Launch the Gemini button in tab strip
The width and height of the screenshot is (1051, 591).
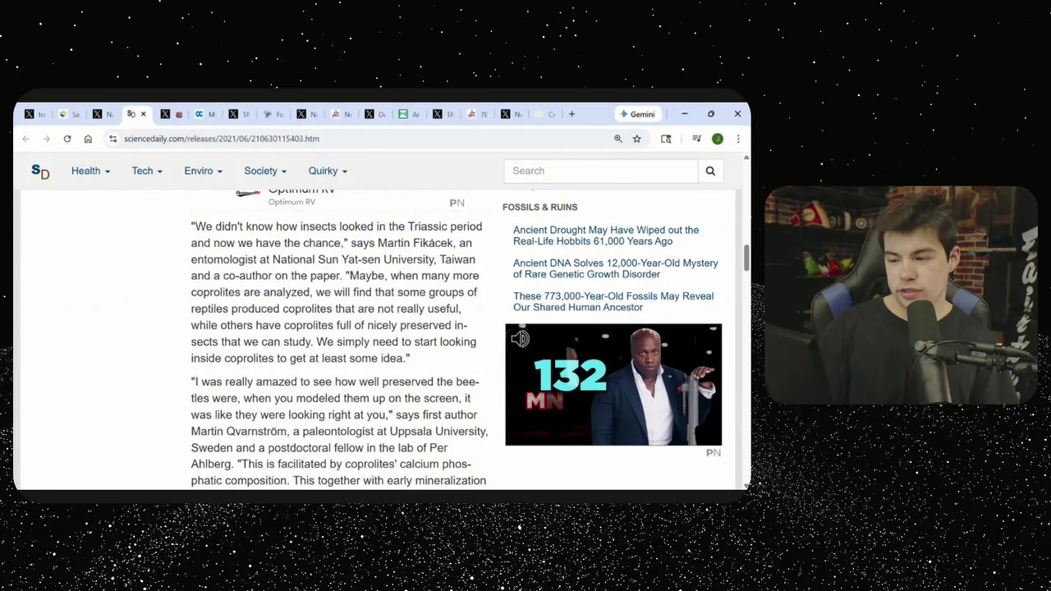tap(637, 114)
